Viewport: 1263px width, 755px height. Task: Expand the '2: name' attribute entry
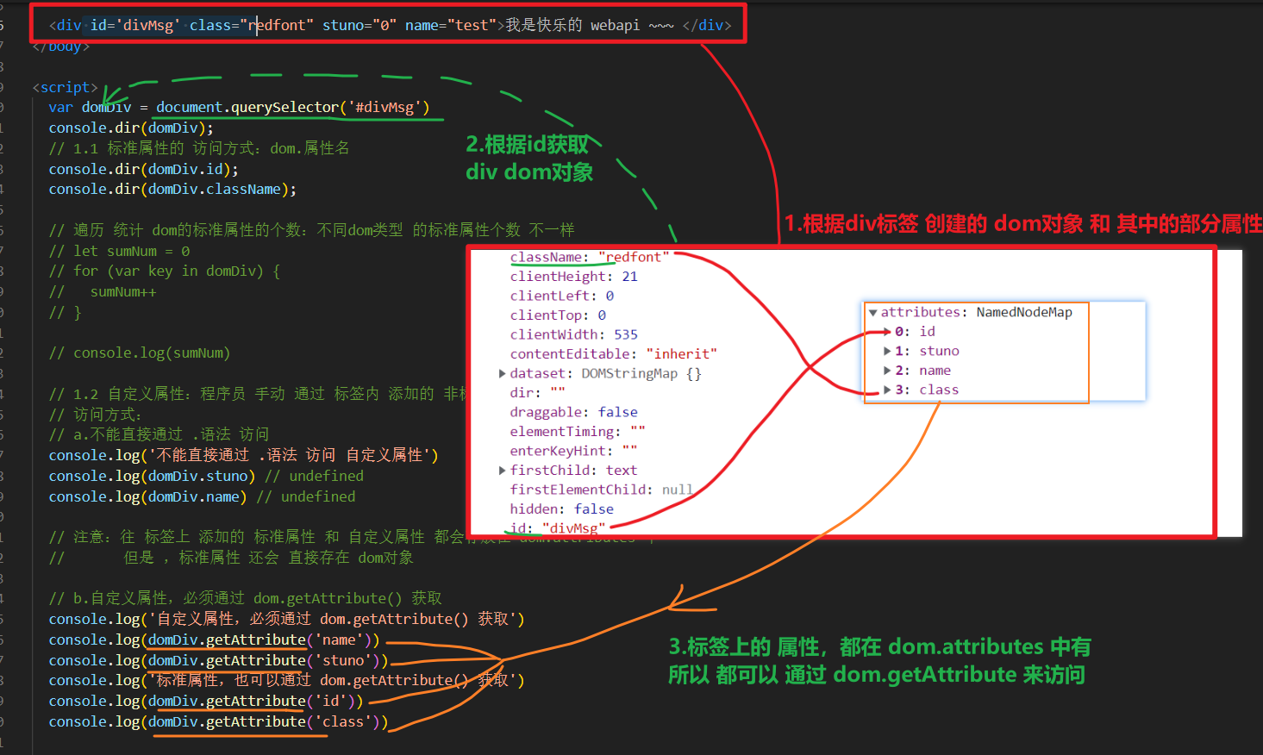pyautogui.click(x=888, y=371)
